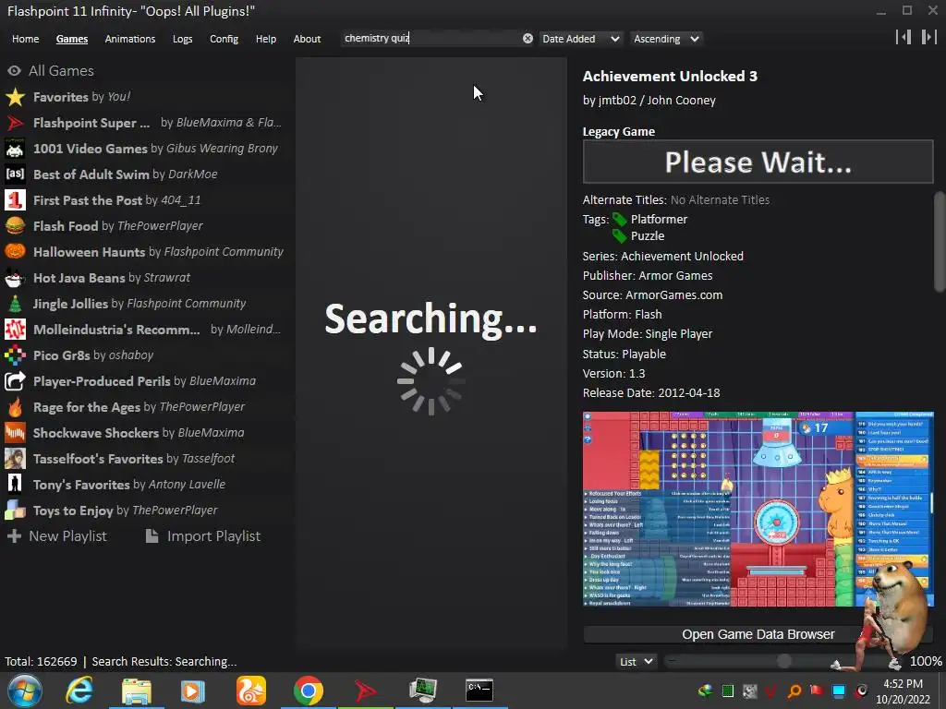
Task: Click developer name jmtb02 / John Cooney
Action: pyautogui.click(x=657, y=100)
